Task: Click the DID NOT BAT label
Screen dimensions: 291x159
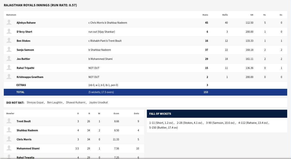Action: point(15,103)
